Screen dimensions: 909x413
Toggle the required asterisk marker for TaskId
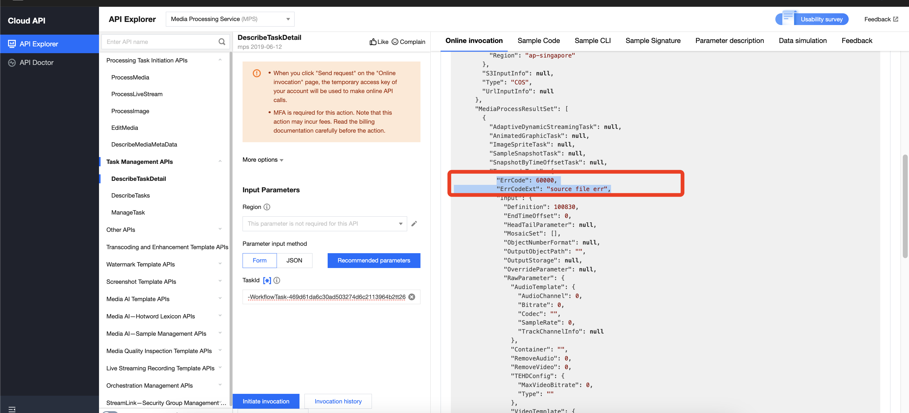click(x=267, y=280)
